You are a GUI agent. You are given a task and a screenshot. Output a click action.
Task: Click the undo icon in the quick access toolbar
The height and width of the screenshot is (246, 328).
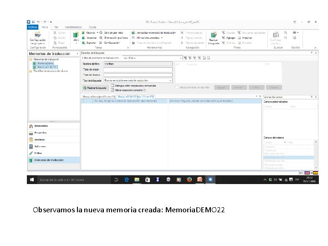(x=38, y=22)
